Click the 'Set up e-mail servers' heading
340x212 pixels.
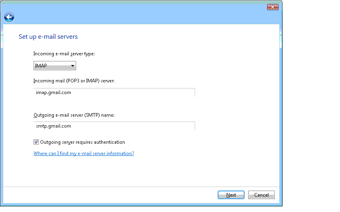pyautogui.click(x=48, y=37)
